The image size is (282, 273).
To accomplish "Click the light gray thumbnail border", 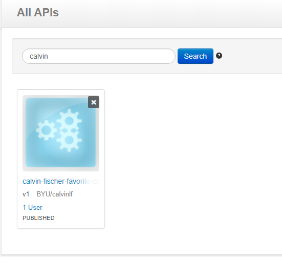I will click(x=24, y=133).
